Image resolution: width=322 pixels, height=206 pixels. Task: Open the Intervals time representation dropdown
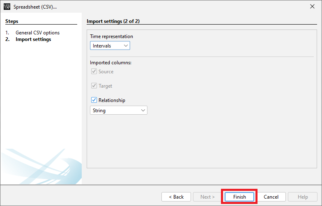point(110,46)
